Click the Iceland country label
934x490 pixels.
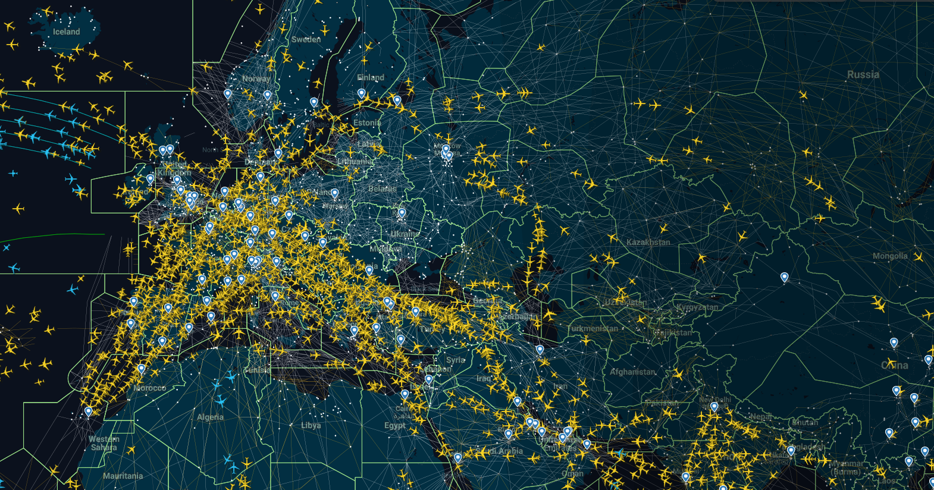tap(66, 32)
